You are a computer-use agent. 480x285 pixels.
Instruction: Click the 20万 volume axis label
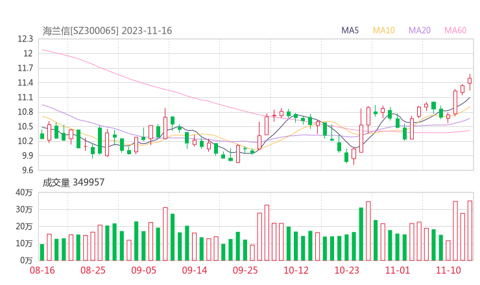coord(24,227)
